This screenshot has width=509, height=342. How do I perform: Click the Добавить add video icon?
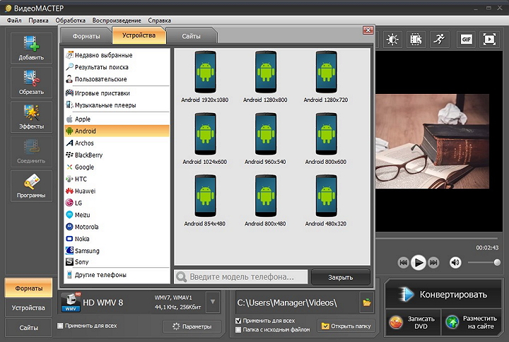coord(30,47)
